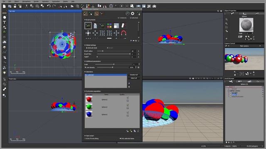Select the highlighted entry in the Selections list
Image resolution: width=266 pixels, height=149 pixels.
tap(106, 75)
